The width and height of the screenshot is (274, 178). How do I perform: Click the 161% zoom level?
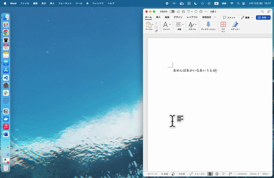[265, 174]
